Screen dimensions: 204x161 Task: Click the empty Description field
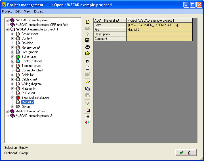pyautogui.click(x=159, y=34)
